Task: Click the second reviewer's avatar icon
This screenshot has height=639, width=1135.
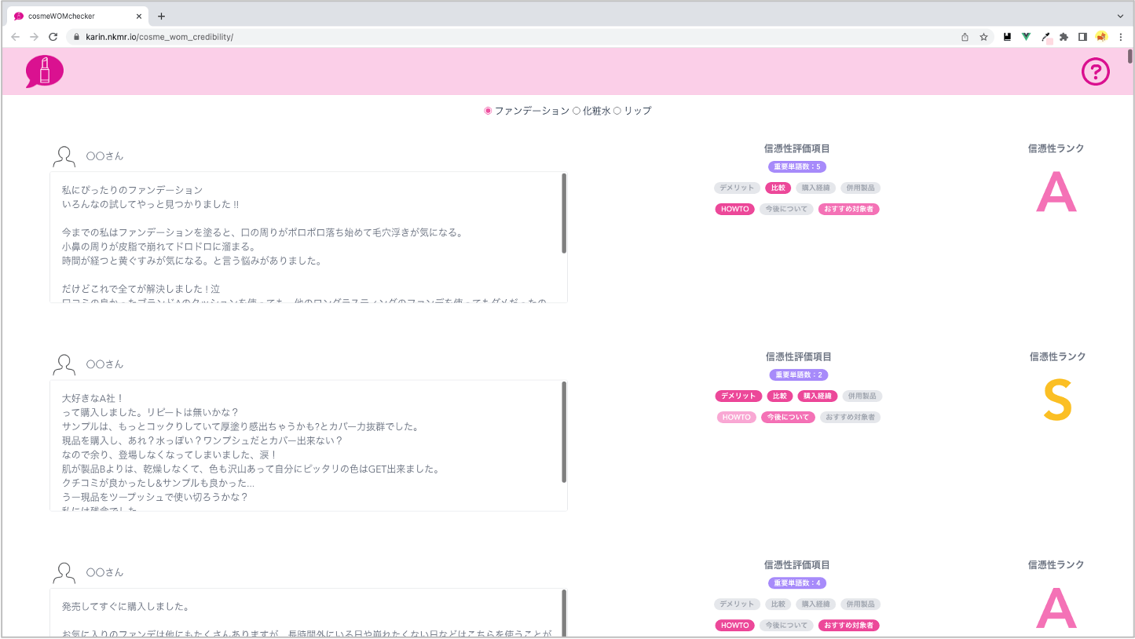Action: click(64, 363)
